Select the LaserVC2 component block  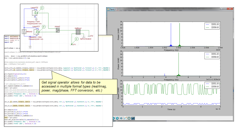click(x=35, y=12)
